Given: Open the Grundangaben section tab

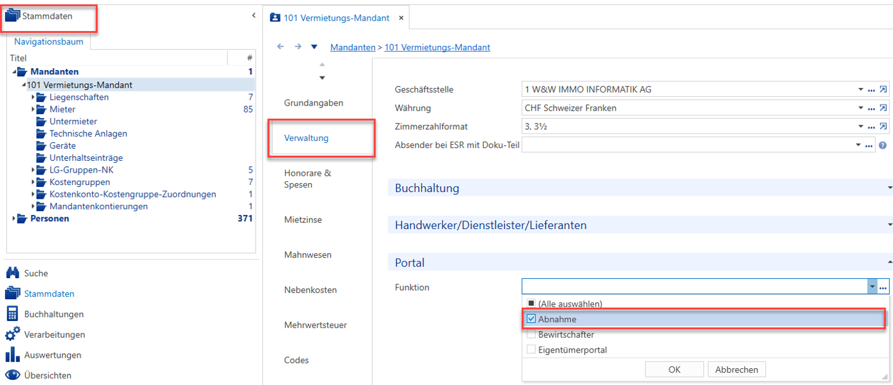Looking at the screenshot, I should point(313,103).
